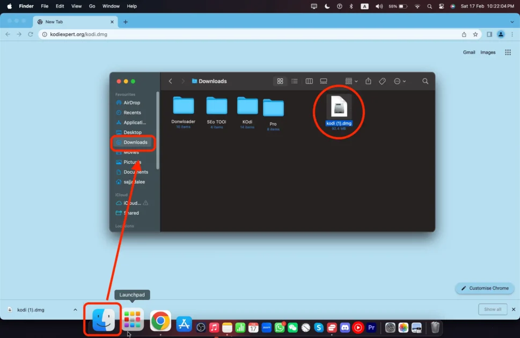Expand the kodi (1).dmg download chevron in Chrome

pos(75,310)
